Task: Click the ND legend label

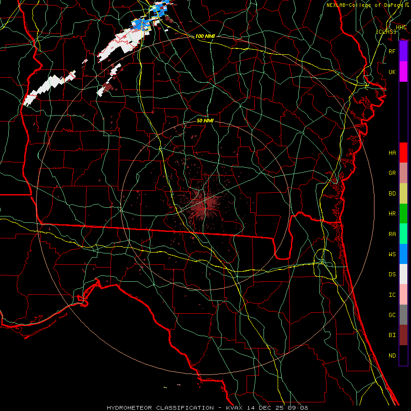Action: pos(392,356)
